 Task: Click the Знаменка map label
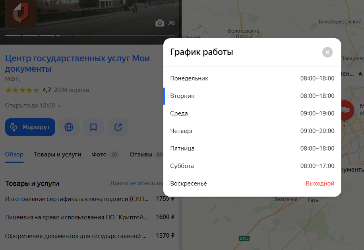tap(286, 199)
